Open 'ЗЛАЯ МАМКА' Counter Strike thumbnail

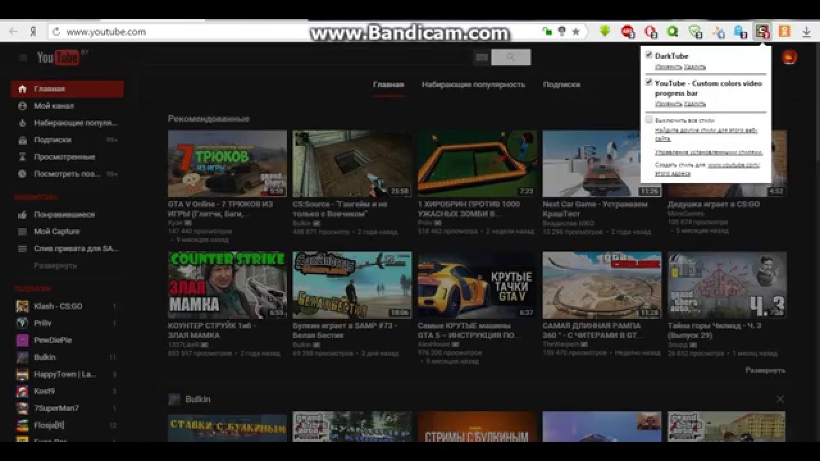(x=227, y=285)
